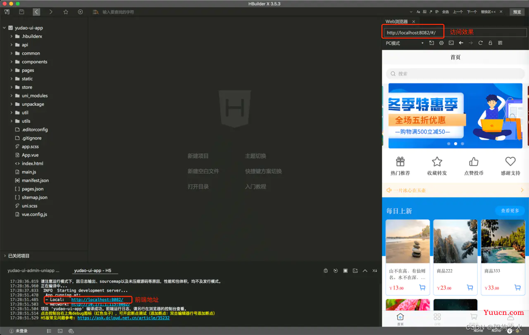This screenshot has width=529, height=335.
Task: Click the 预览 preview button
Action: 517,12
